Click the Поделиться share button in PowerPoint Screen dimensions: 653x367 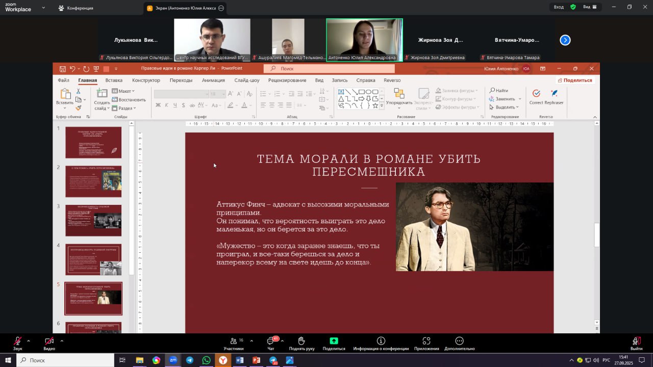(575, 81)
